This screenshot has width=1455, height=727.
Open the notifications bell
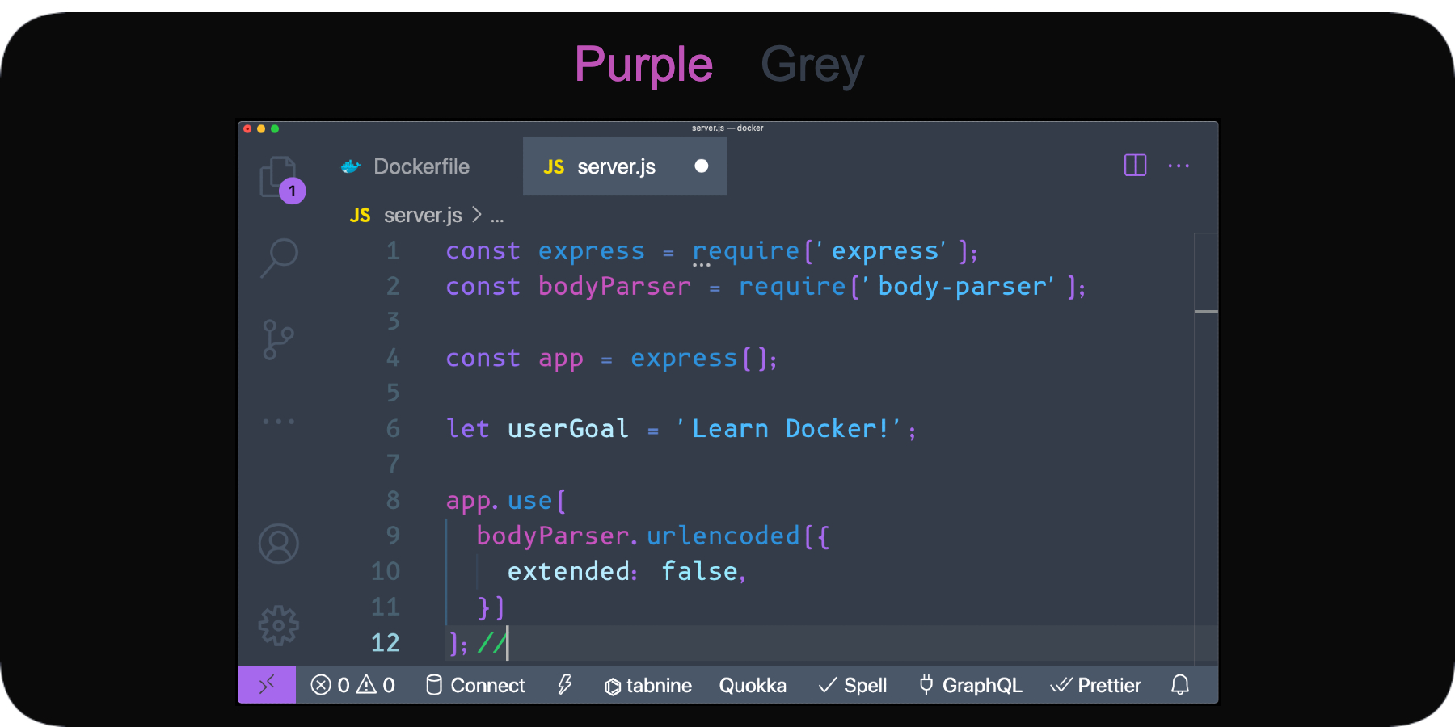click(1179, 685)
